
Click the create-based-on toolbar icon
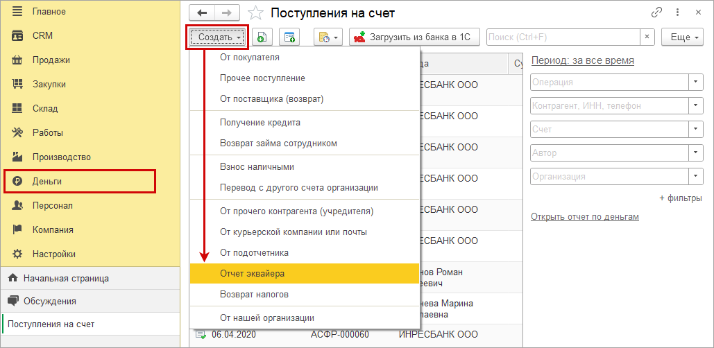289,37
